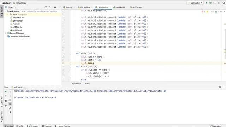This screenshot has height=127, width=226.
Task: Go to previous highlighted error arrow
Action: (221, 12)
